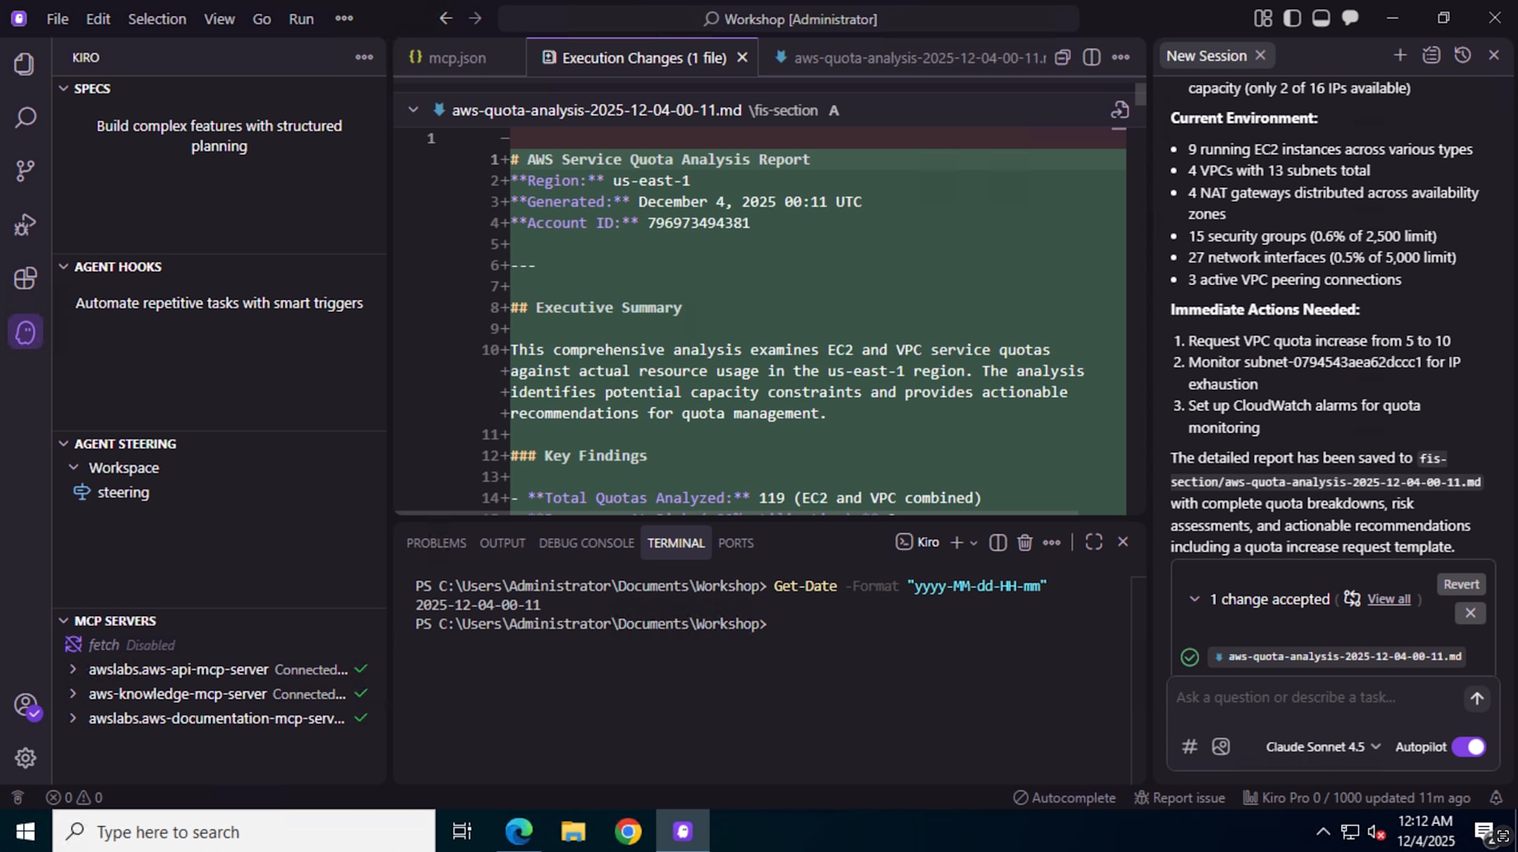
Task: Split the terminal using split icon
Action: pos(997,542)
